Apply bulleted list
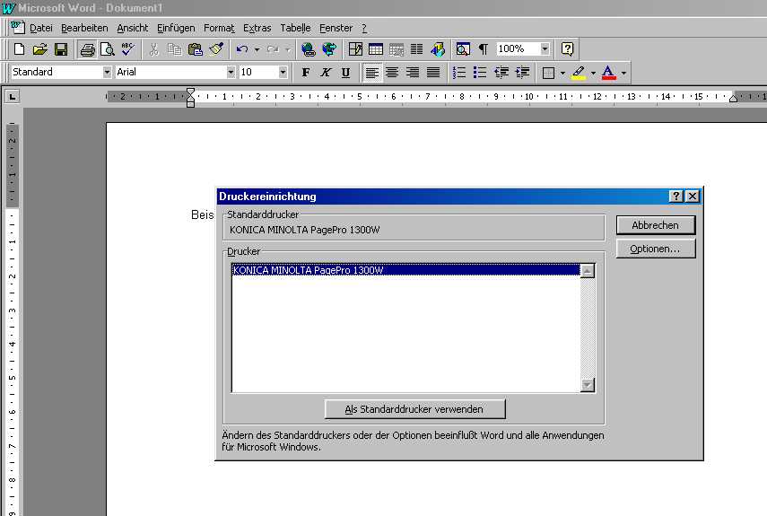 (x=480, y=73)
